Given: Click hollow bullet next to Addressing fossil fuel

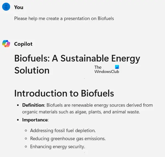Looking at the screenshot, I should [x=26, y=131].
